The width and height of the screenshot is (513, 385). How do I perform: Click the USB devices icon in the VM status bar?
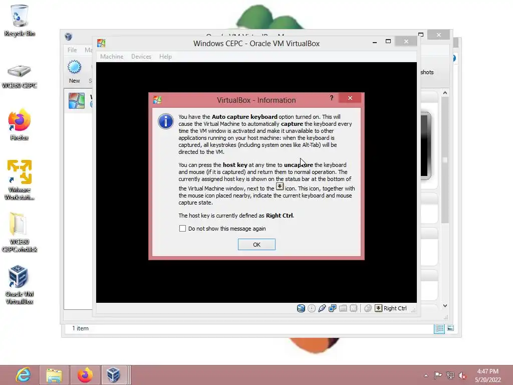pos(322,308)
